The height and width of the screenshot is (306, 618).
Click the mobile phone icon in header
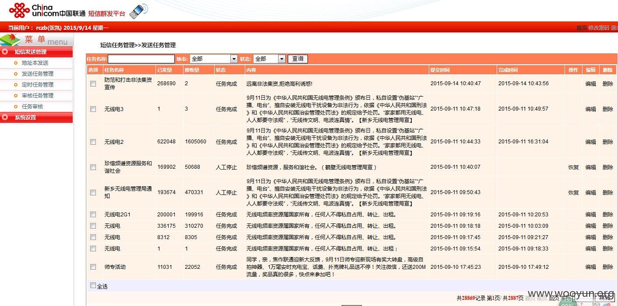(x=139, y=10)
